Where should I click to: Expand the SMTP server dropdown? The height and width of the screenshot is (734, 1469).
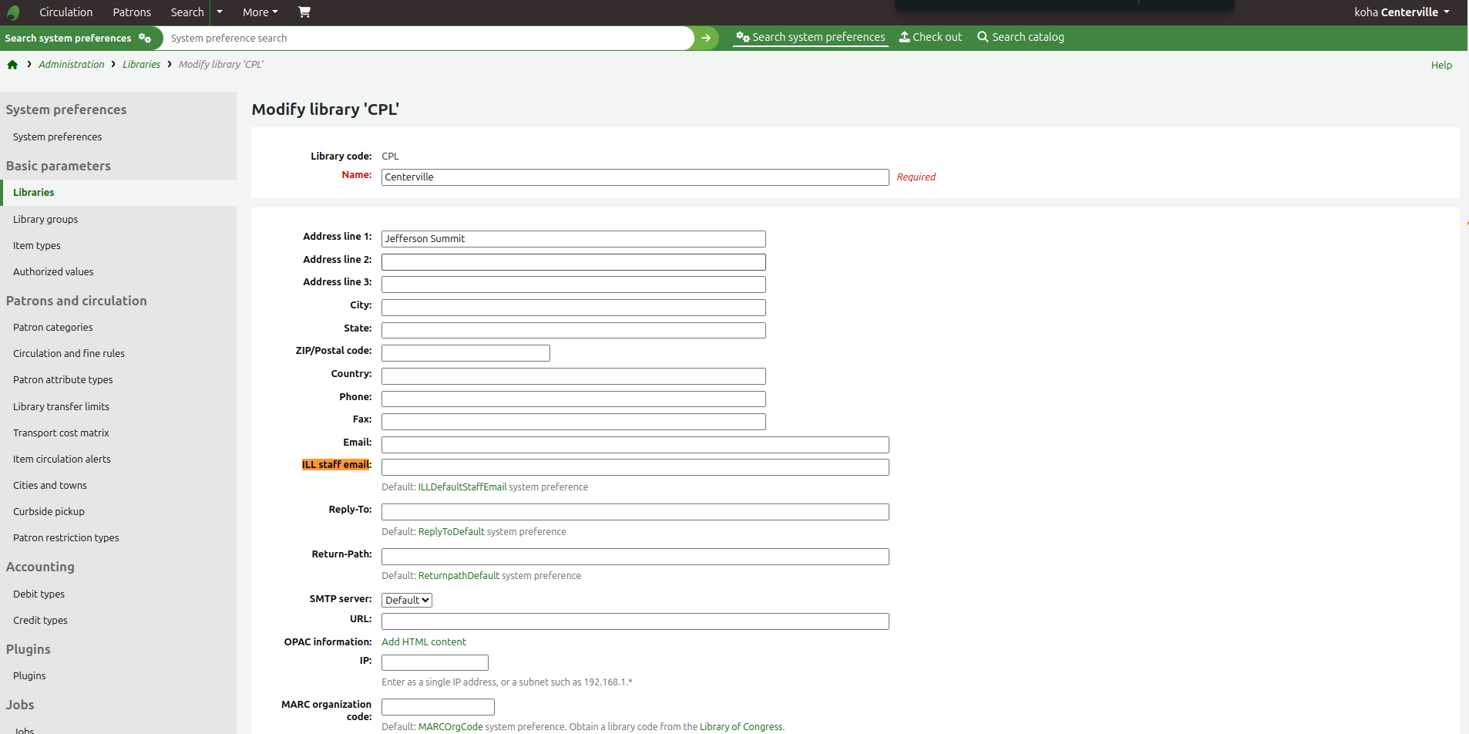pyautogui.click(x=407, y=600)
